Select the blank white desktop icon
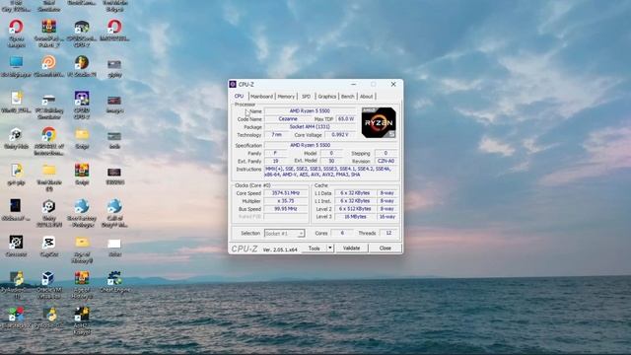 (114, 244)
